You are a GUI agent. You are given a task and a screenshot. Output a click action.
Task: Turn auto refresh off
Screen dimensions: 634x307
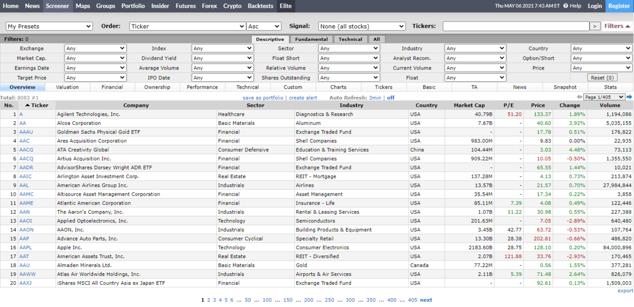(390, 98)
